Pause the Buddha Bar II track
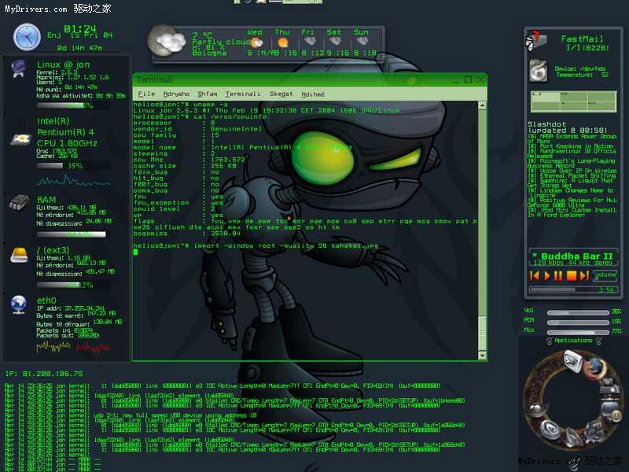The width and height of the screenshot is (629, 472). click(x=558, y=276)
